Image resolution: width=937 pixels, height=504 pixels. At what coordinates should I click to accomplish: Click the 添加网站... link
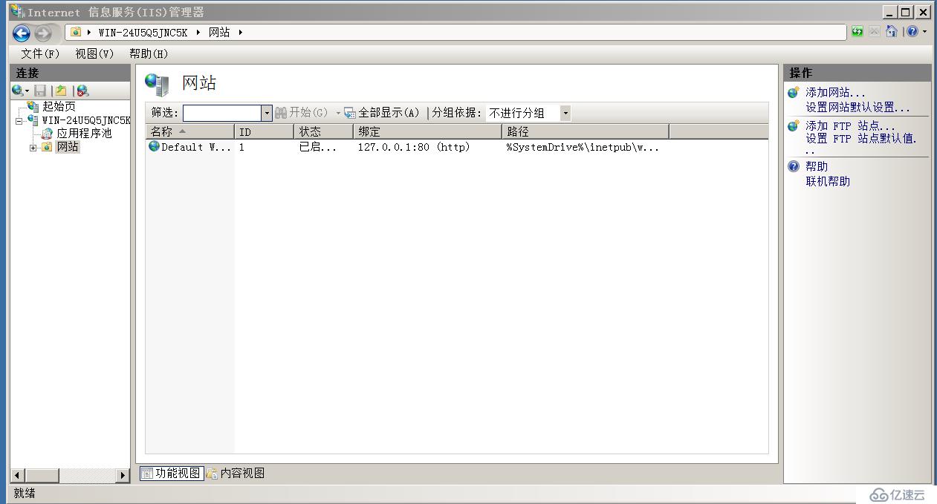pyautogui.click(x=836, y=93)
